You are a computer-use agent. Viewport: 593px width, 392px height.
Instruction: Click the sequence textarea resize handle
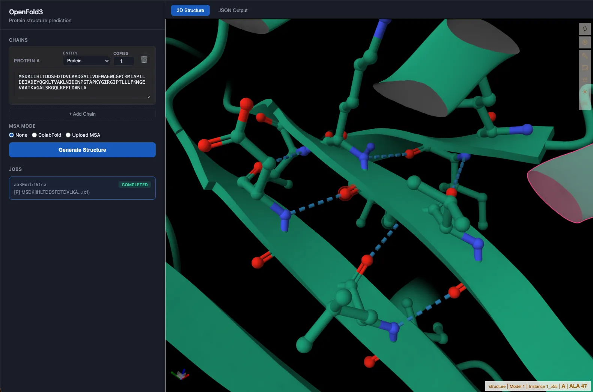149,97
